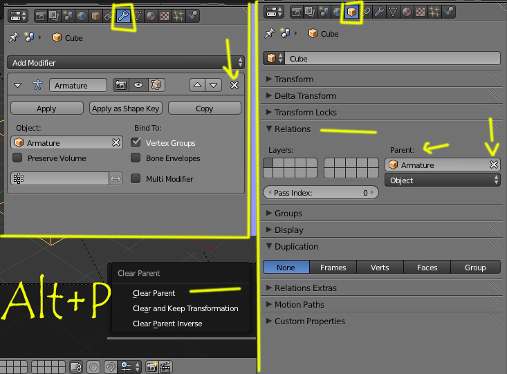Clear the modifier Object Armature field
This screenshot has width=507, height=374.
[116, 142]
